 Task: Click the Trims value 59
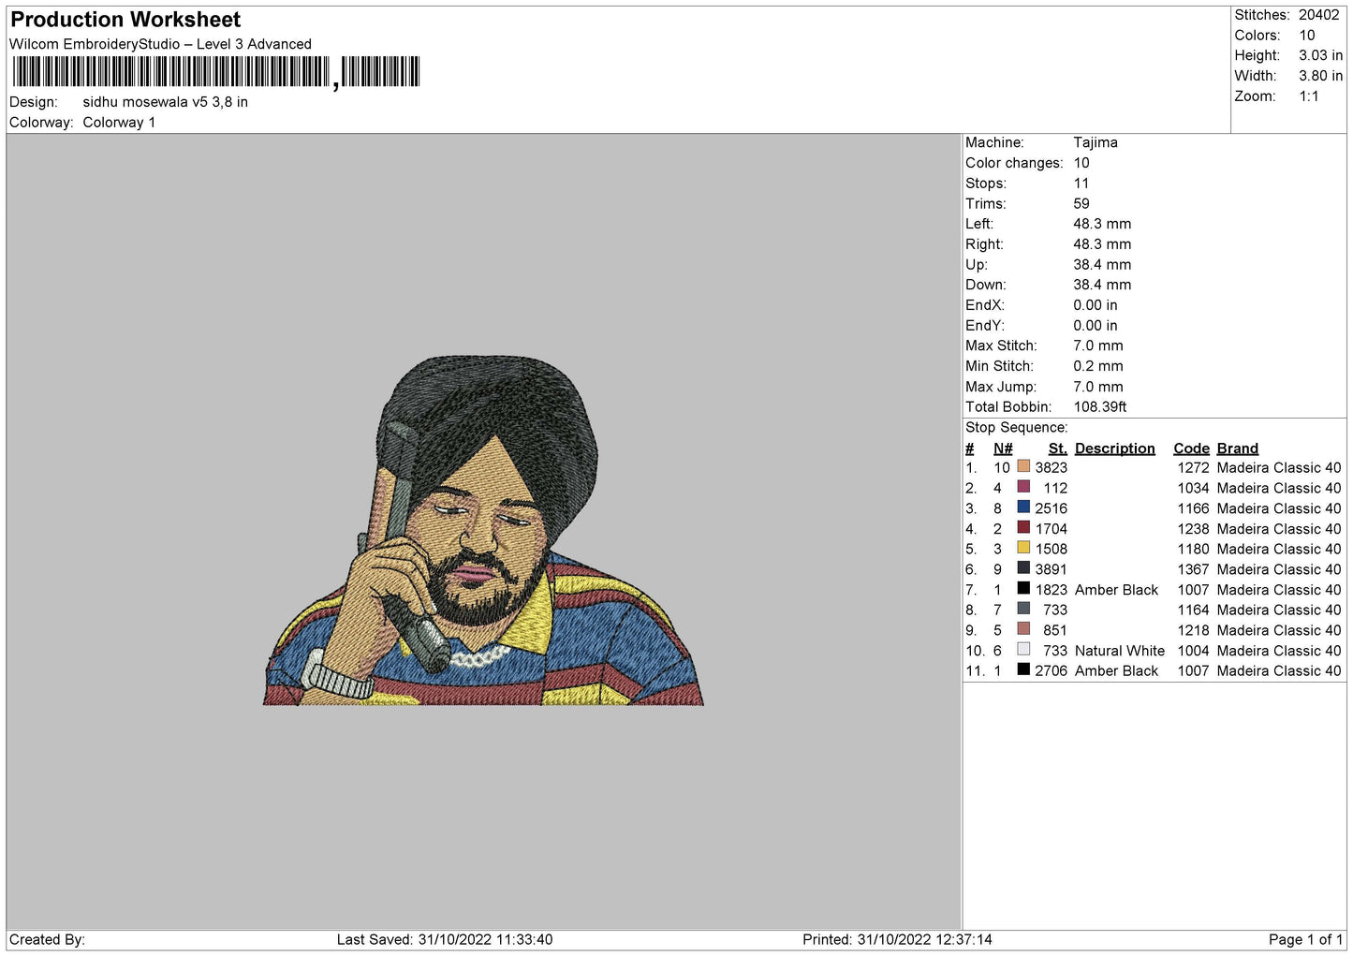1081,203
